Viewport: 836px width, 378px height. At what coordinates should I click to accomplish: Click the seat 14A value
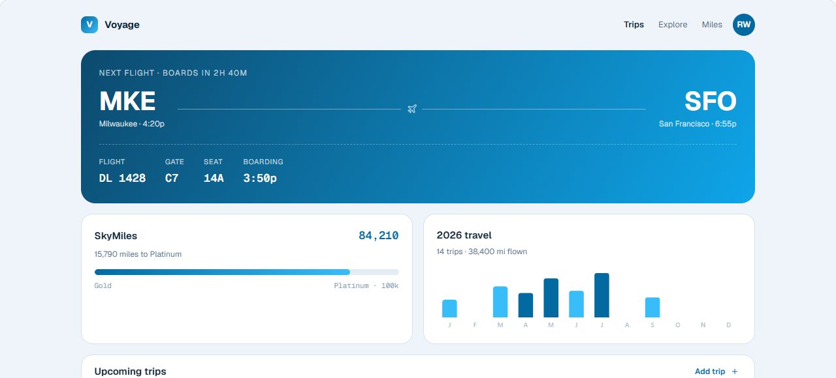(214, 178)
